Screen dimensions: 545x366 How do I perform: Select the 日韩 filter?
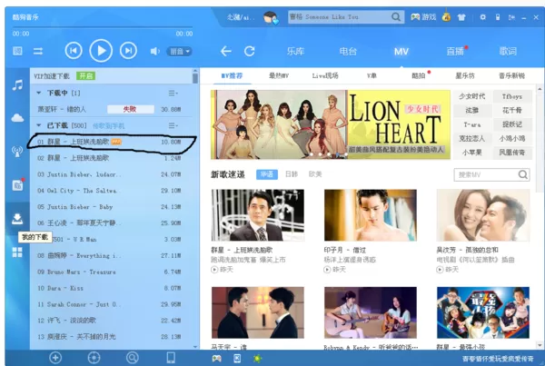click(292, 174)
